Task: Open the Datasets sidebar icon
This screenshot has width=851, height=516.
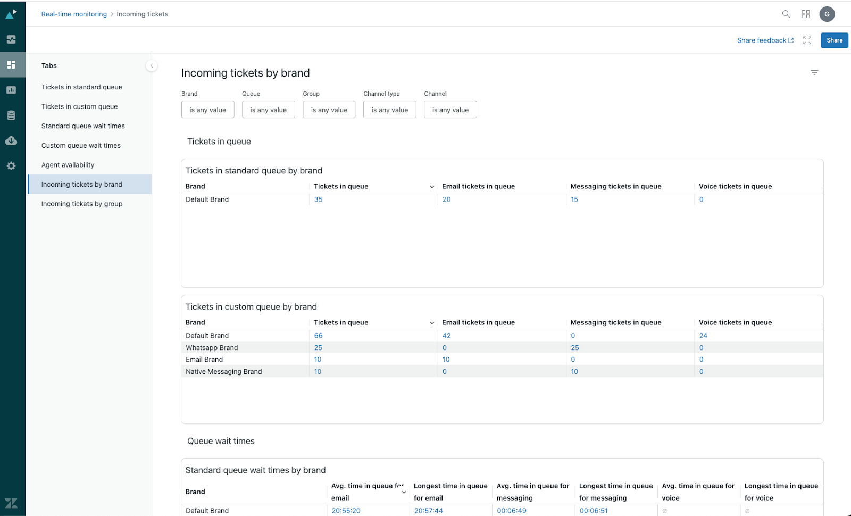Action: pos(11,115)
